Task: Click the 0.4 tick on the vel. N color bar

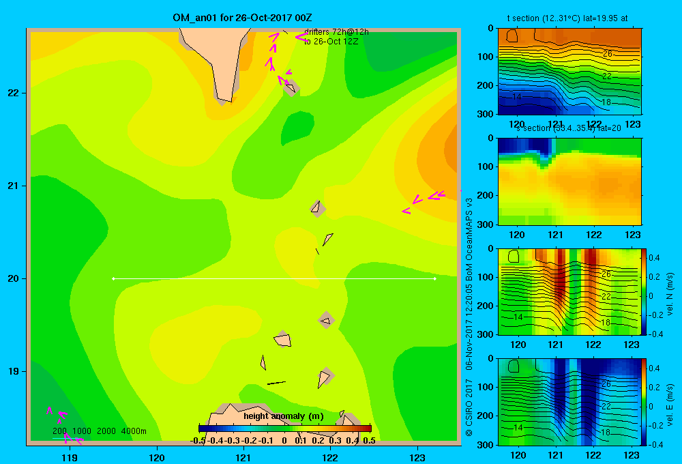Action: (654, 258)
